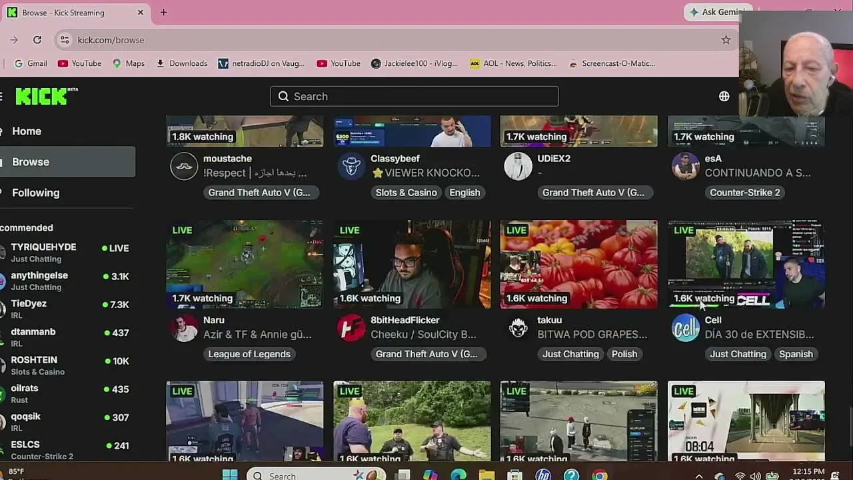Open Google Chrome from taskbar
The height and width of the screenshot is (480, 853).
point(600,475)
